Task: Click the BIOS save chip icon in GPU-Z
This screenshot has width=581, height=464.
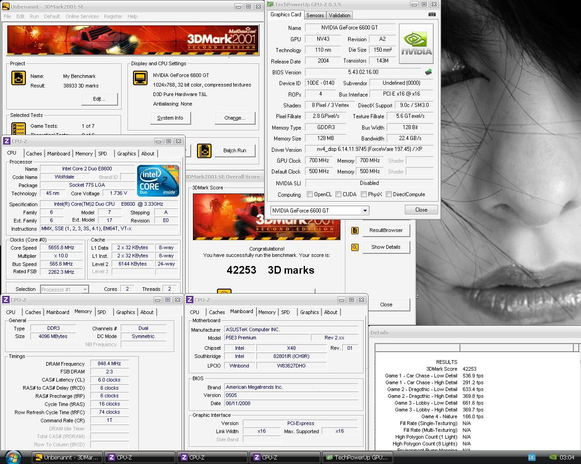Action: pos(428,72)
